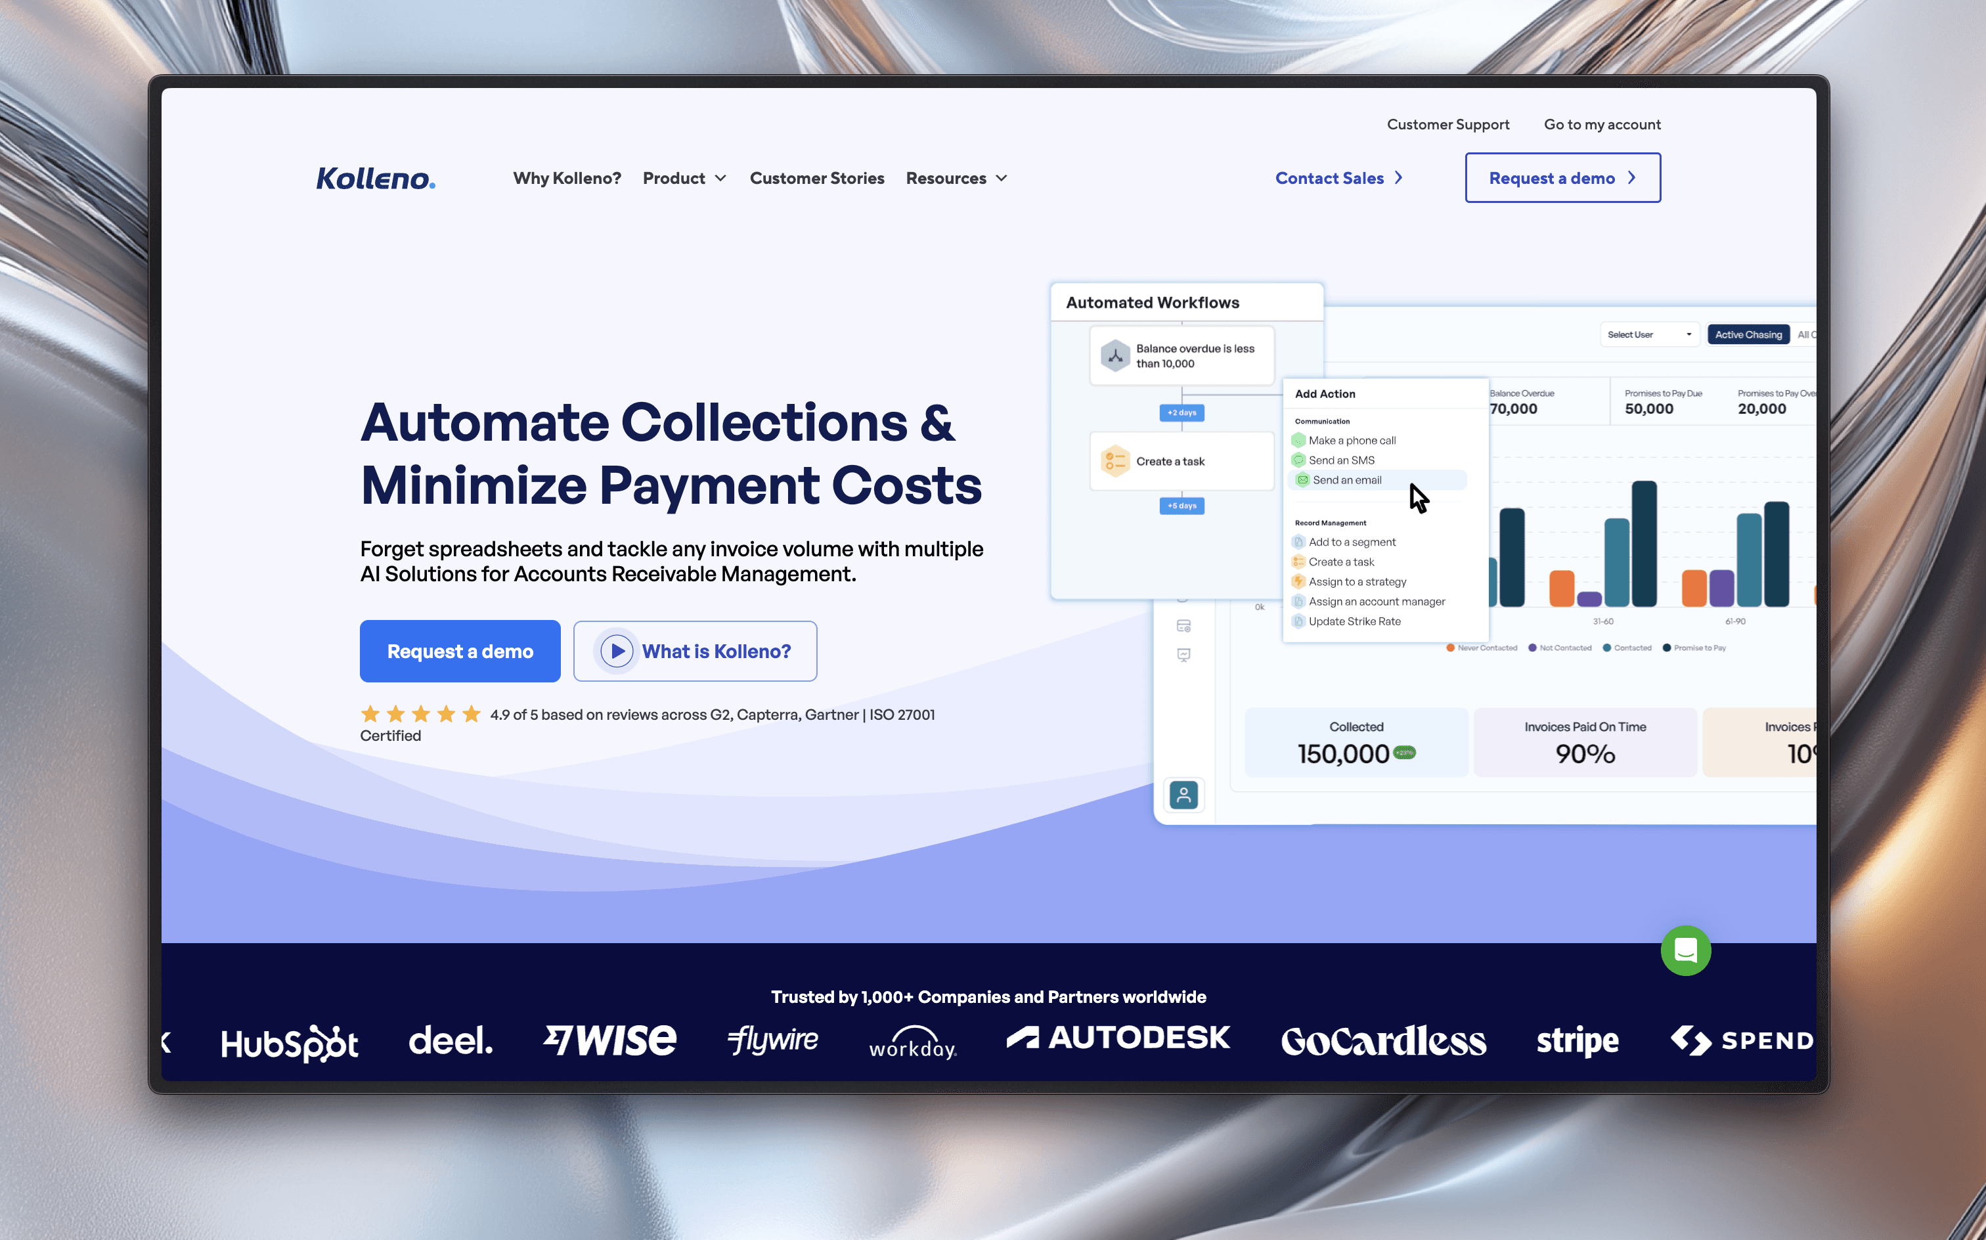Click Trusted by 1,000+ Companies heading
This screenshot has height=1240, width=1986.
pyautogui.click(x=988, y=996)
